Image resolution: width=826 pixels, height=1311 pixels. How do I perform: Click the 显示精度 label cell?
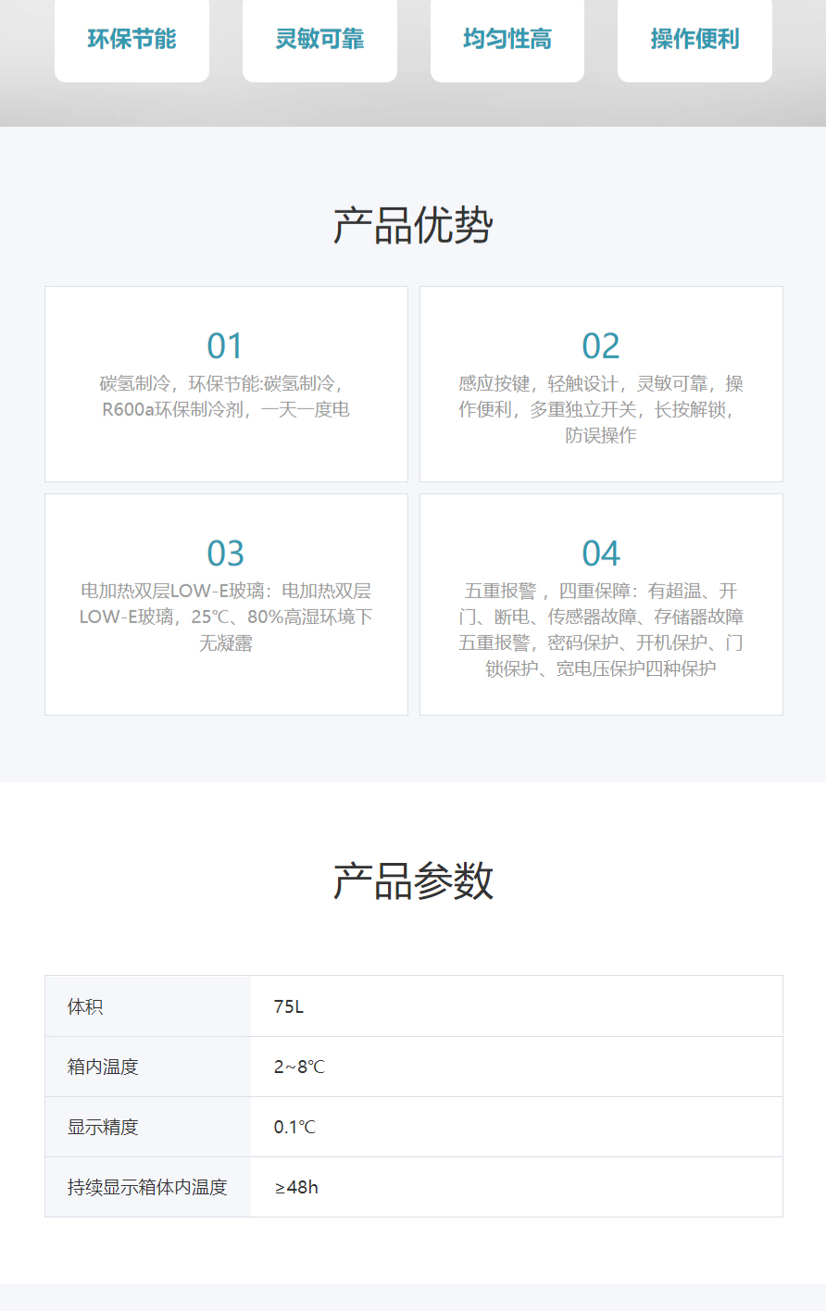coord(103,1127)
